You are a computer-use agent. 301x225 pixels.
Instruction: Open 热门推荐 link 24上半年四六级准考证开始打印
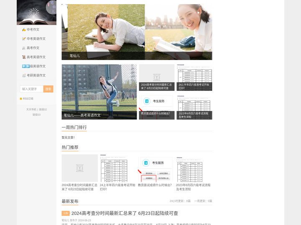[117, 187]
